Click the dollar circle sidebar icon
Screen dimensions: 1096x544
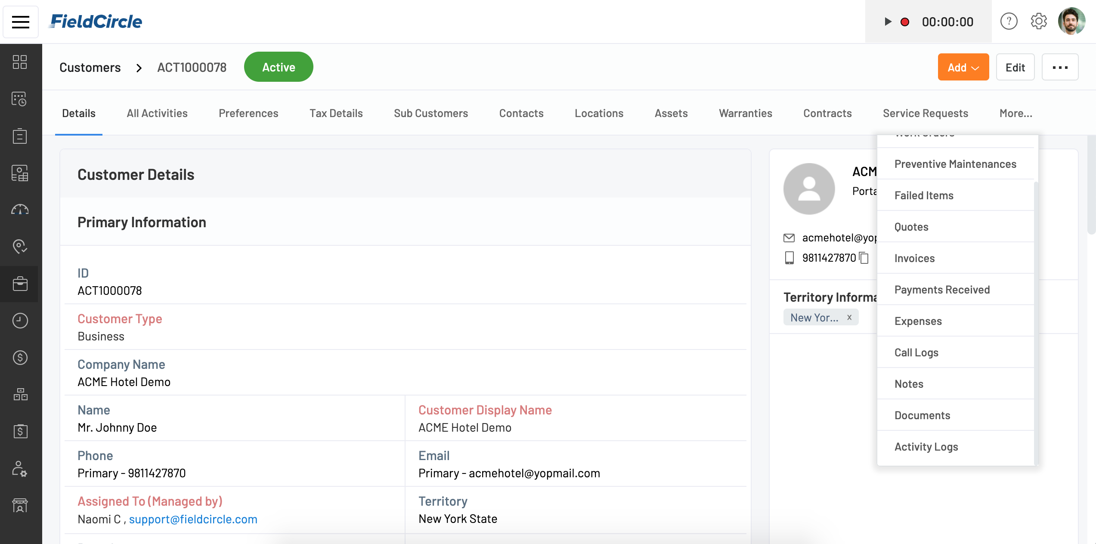pyautogui.click(x=20, y=358)
